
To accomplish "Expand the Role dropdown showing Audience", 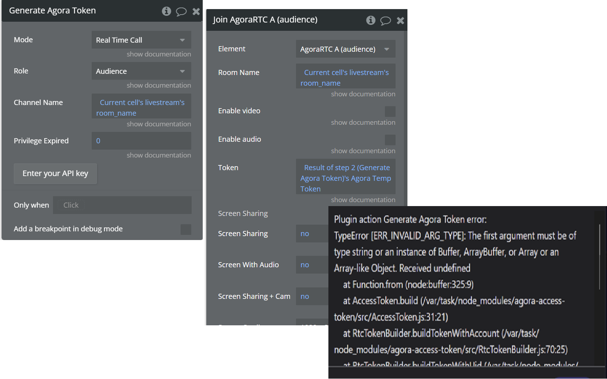I will (x=141, y=71).
